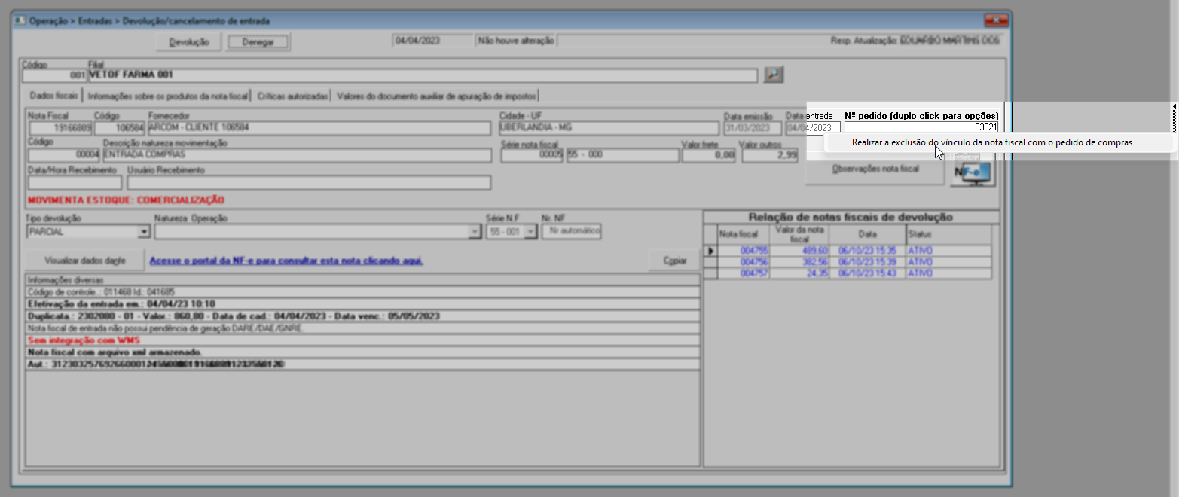Expand the Série N.F dropdown
Image resolution: width=1179 pixels, height=497 pixels.
(x=530, y=232)
